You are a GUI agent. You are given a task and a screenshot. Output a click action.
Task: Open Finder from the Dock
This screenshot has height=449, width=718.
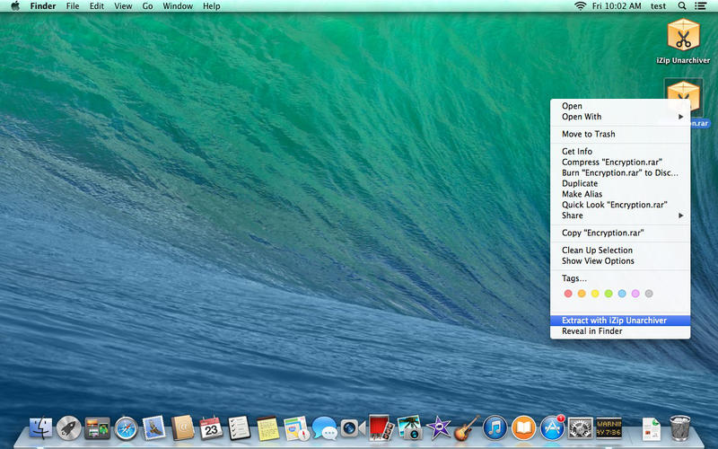41,428
